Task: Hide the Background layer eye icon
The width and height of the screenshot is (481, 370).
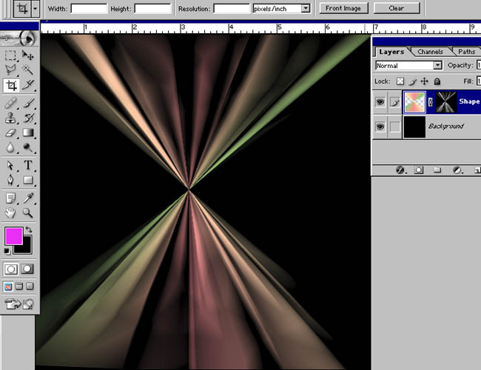Action: [380, 127]
